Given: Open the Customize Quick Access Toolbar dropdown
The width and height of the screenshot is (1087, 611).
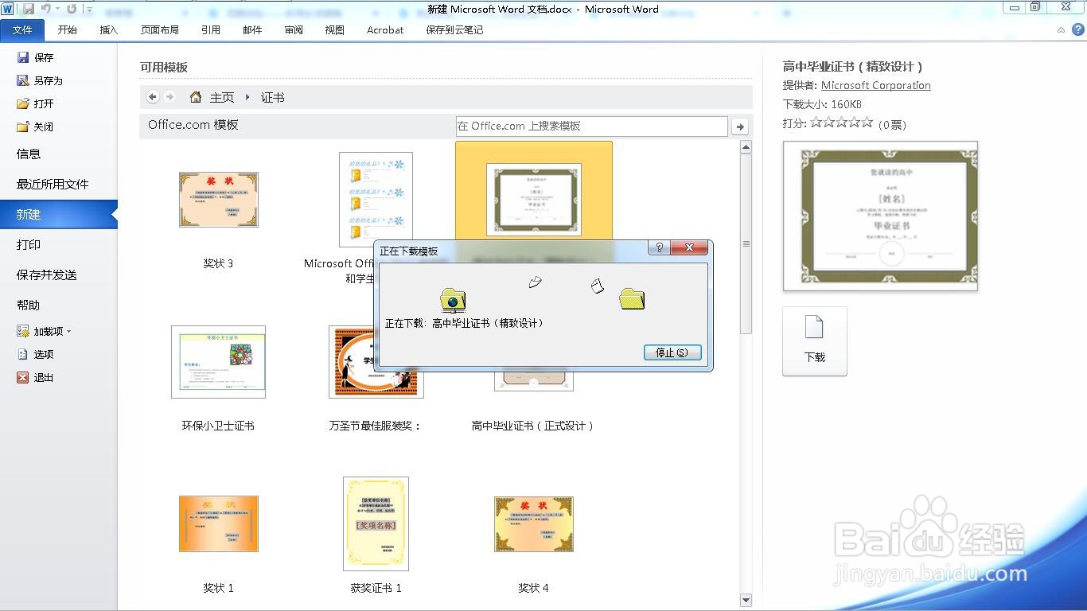Looking at the screenshot, I should pos(88,10).
